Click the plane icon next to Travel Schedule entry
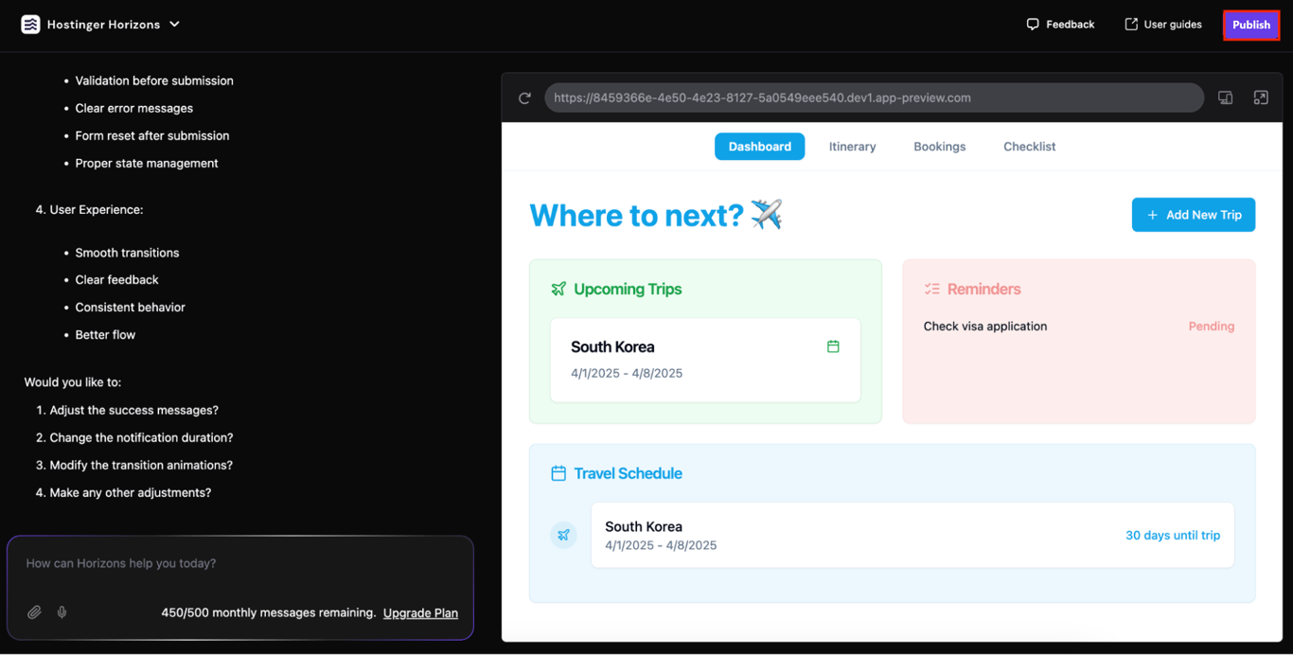 563,535
